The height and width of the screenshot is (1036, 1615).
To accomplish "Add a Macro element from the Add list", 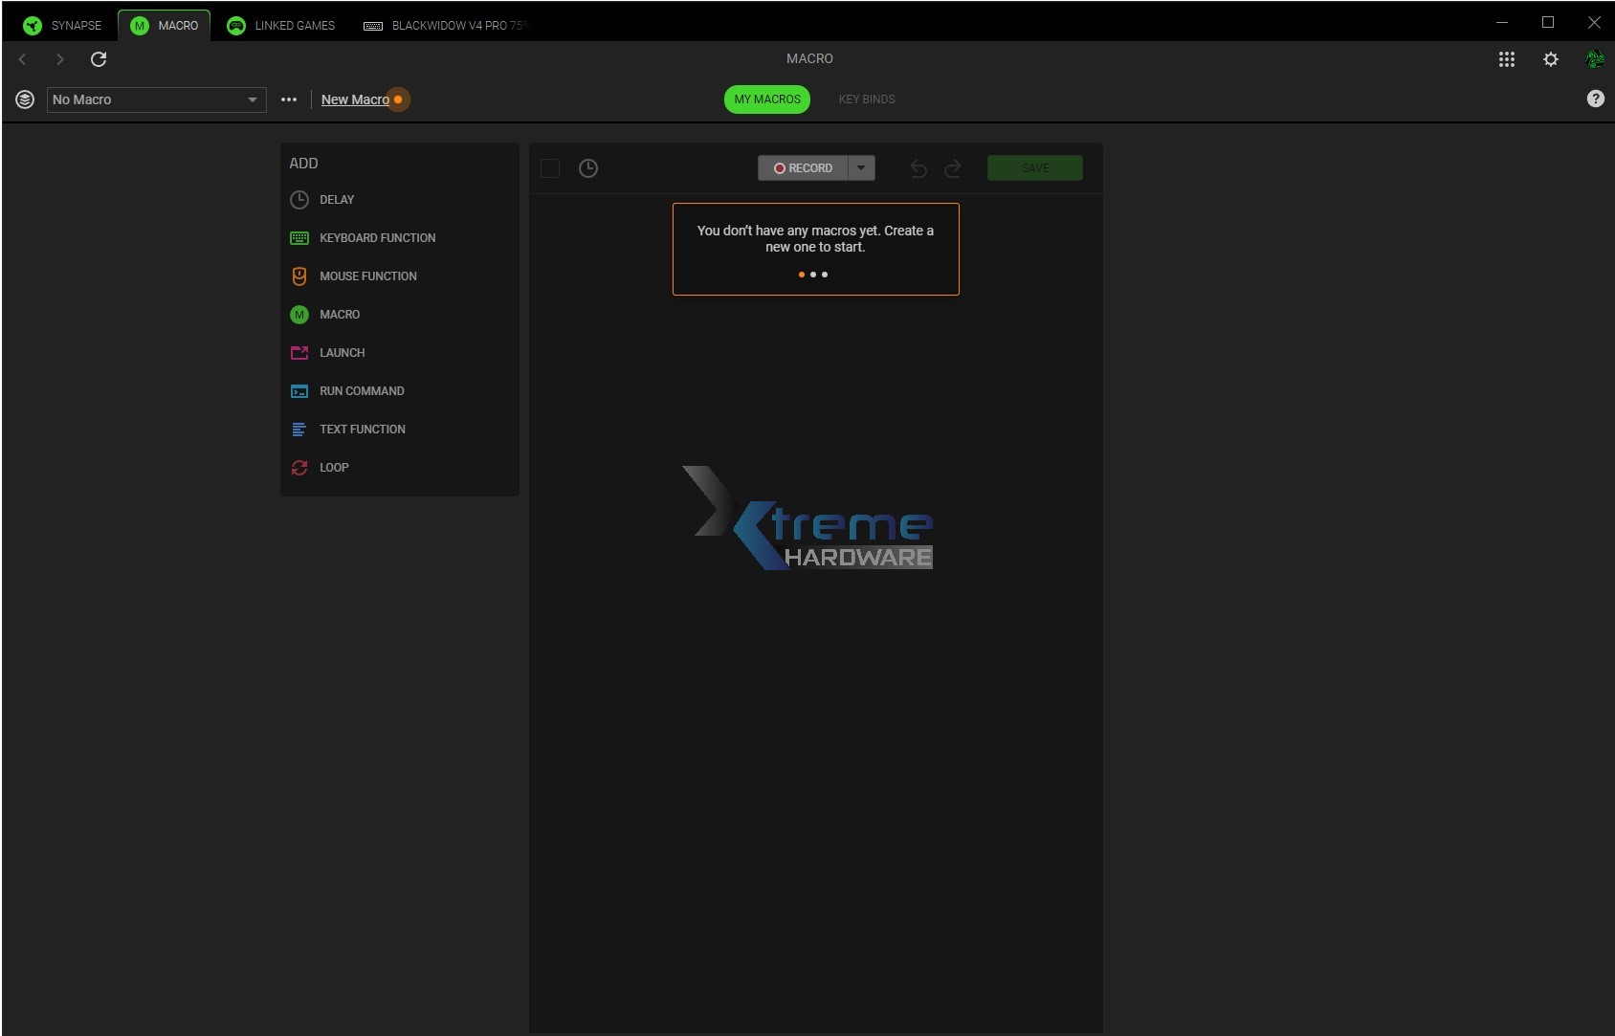I will click(342, 314).
